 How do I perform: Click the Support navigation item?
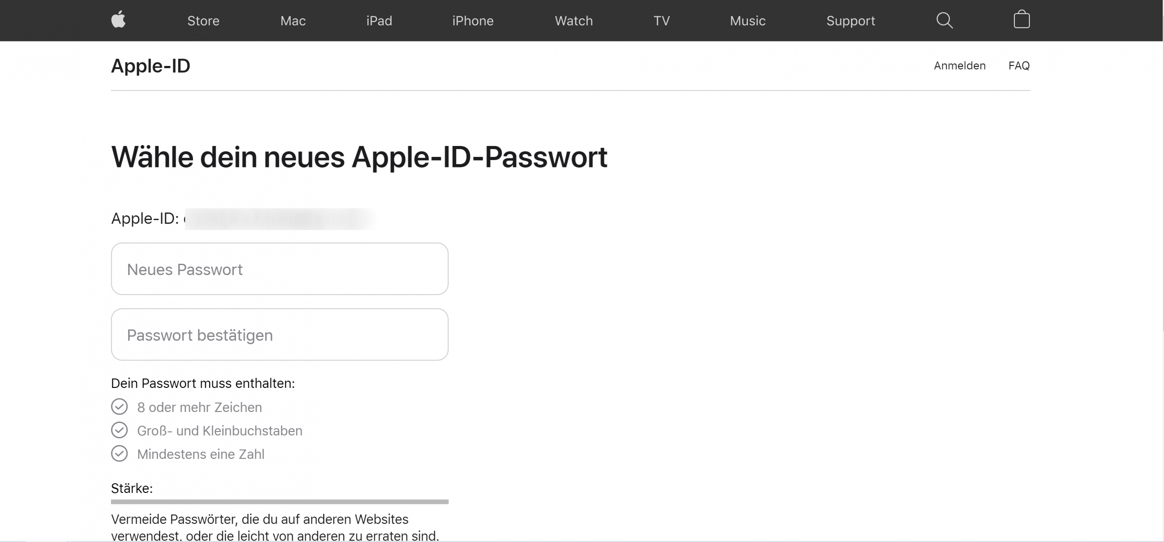pos(852,21)
